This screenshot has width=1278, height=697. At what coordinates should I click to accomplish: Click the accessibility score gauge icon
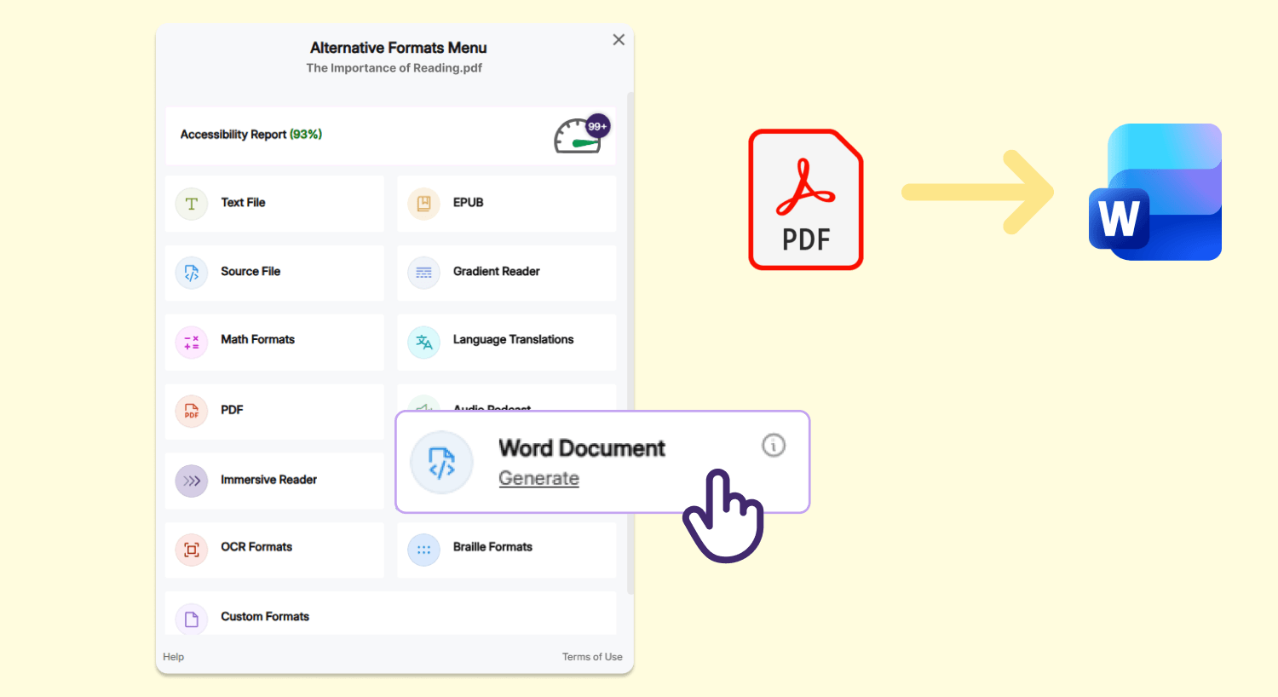(578, 138)
